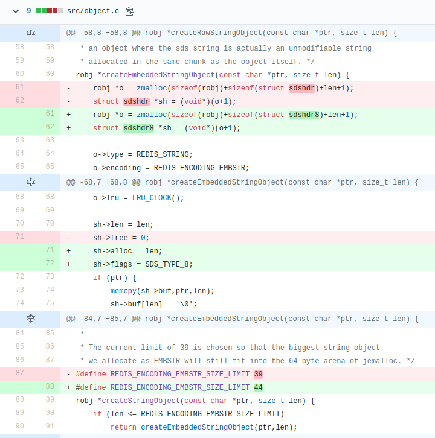The width and height of the screenshot is (435, 438).
Task: Click the added line sh->alloc = len
Action: pos(127,250)
